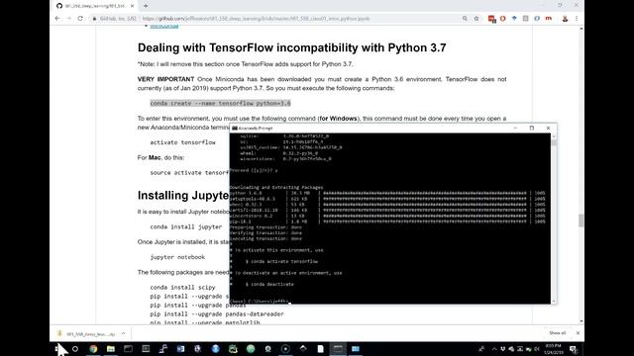Open the Chrome three-dot menu

(x=577, y=19)
